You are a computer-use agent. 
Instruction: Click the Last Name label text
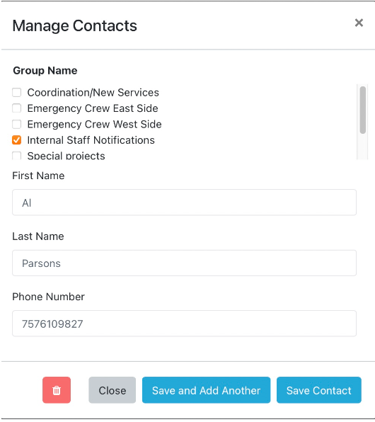point(38,236)
